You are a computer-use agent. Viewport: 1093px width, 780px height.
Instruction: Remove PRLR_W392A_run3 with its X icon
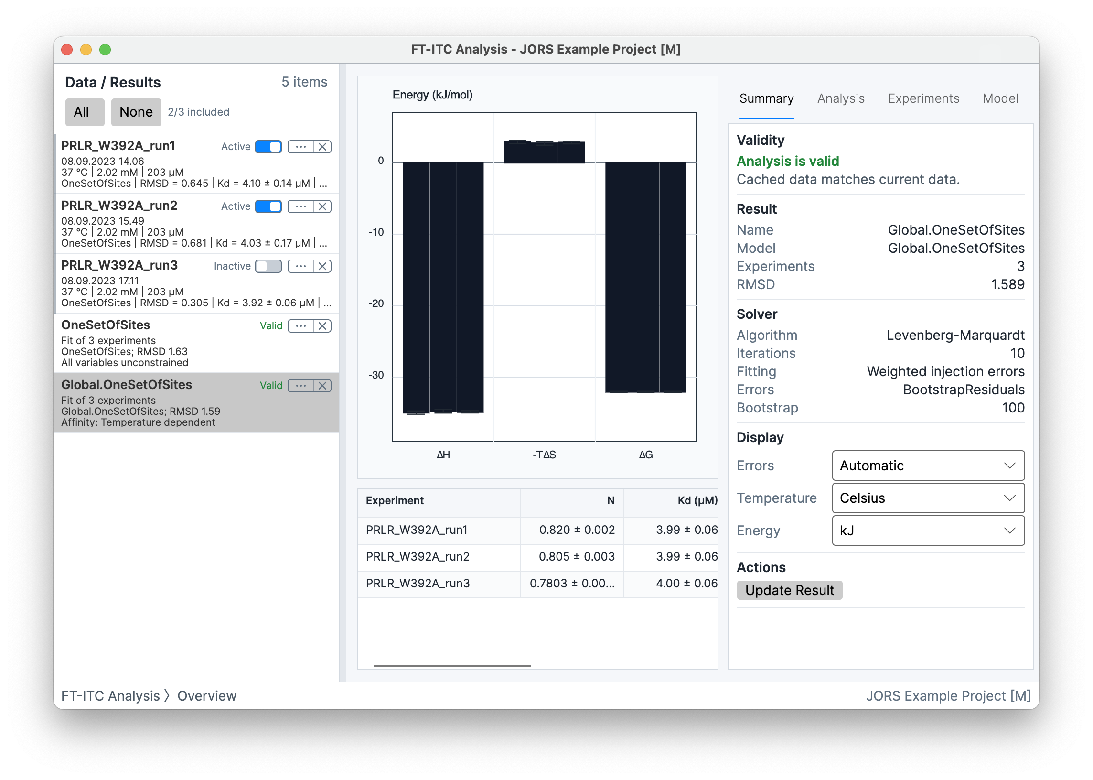(322, 267)
